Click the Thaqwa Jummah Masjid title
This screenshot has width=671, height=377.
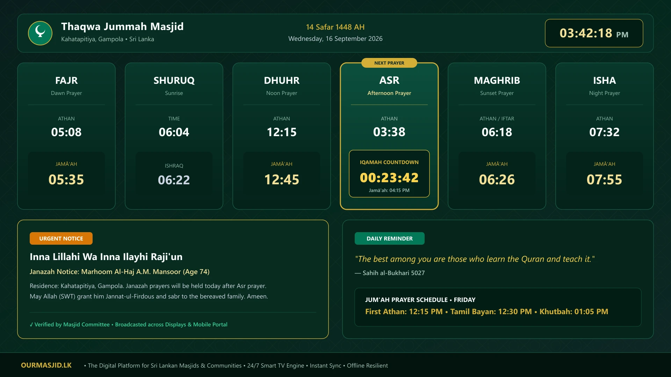point(122,27)
